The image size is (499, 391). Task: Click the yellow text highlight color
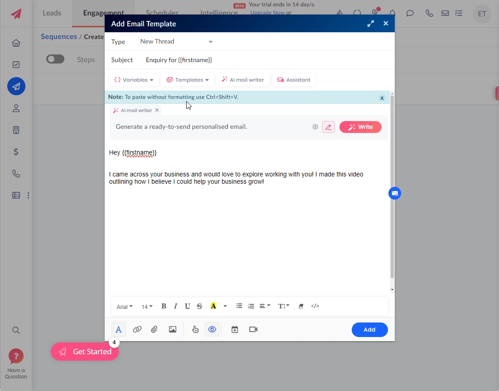click(213, 306)
